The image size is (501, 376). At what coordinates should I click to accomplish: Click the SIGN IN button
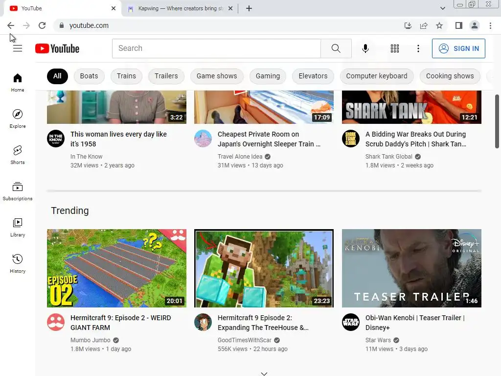click(x=458, y=48)
